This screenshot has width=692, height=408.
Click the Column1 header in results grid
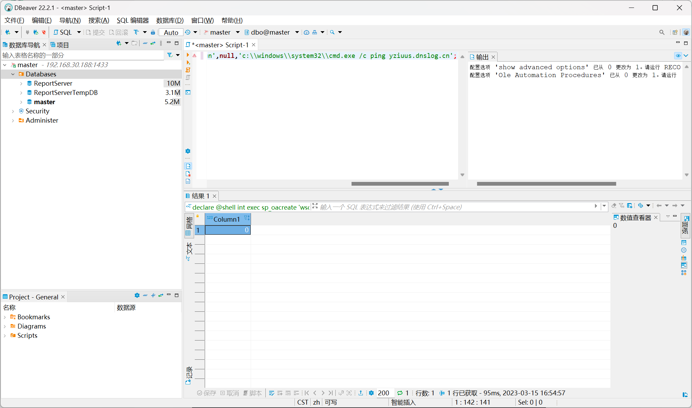pyautogui.click(x=228, y=219)
